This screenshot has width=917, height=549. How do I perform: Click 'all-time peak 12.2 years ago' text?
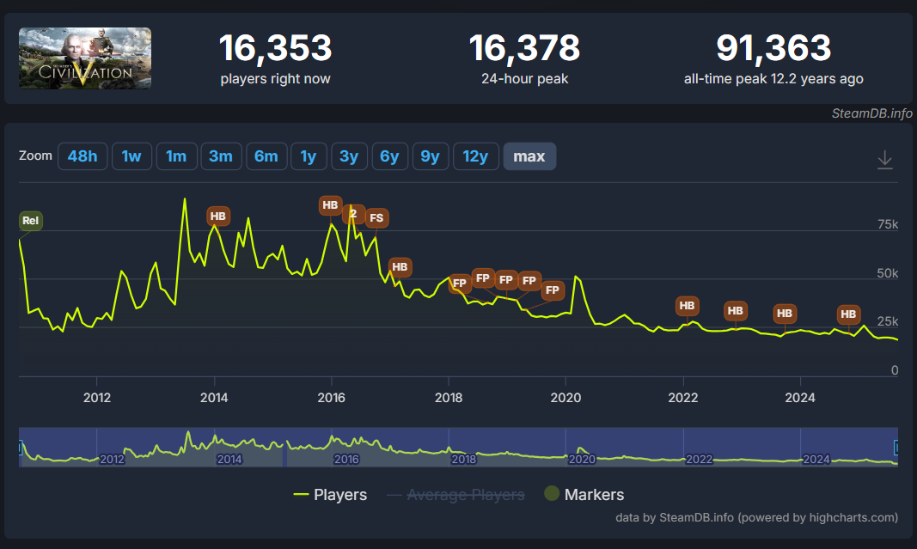773,79
